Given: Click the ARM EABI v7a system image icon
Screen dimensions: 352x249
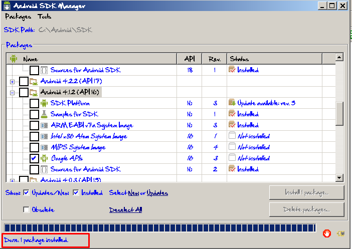Looking at the screenshot, I should point(44,125).
